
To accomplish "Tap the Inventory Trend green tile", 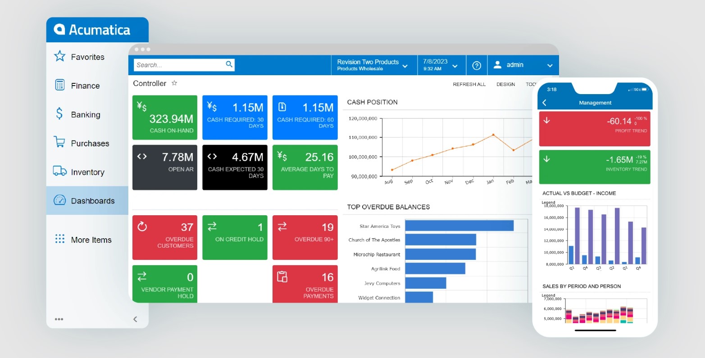I will [x=595, y=167].
